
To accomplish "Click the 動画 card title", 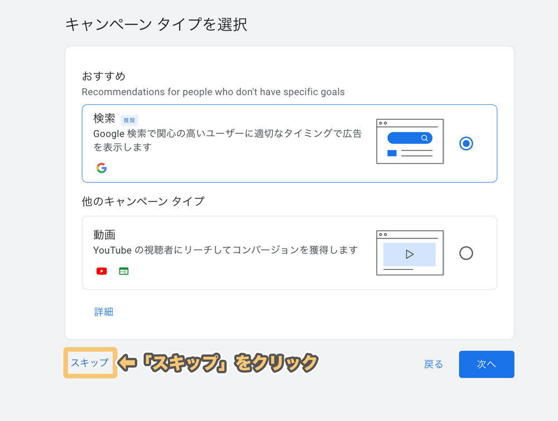I will [104, 235].
